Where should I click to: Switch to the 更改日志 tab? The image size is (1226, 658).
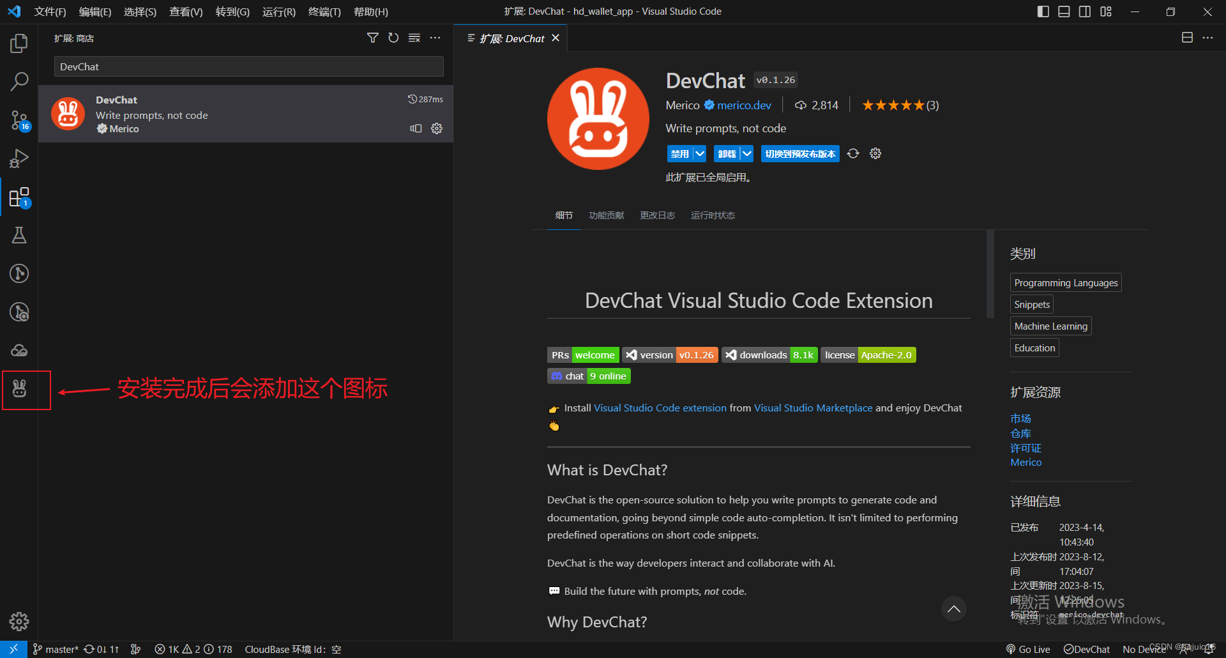point(658,215)
